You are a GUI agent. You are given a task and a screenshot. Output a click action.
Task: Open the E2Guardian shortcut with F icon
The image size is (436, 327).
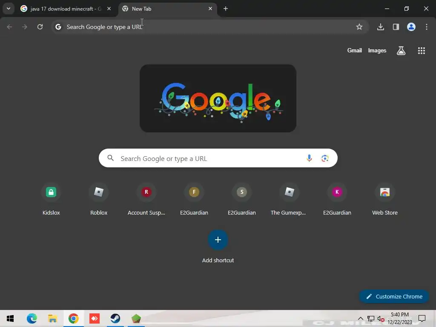(194, 199)
